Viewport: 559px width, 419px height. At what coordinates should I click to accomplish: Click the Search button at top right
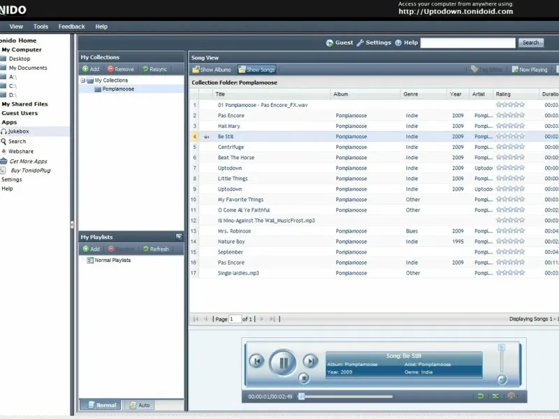(530, 43)
